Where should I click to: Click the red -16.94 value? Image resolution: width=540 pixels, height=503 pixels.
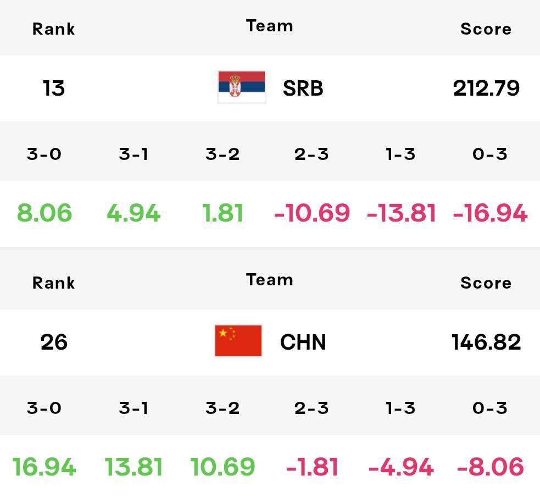[x=490, y=213]
